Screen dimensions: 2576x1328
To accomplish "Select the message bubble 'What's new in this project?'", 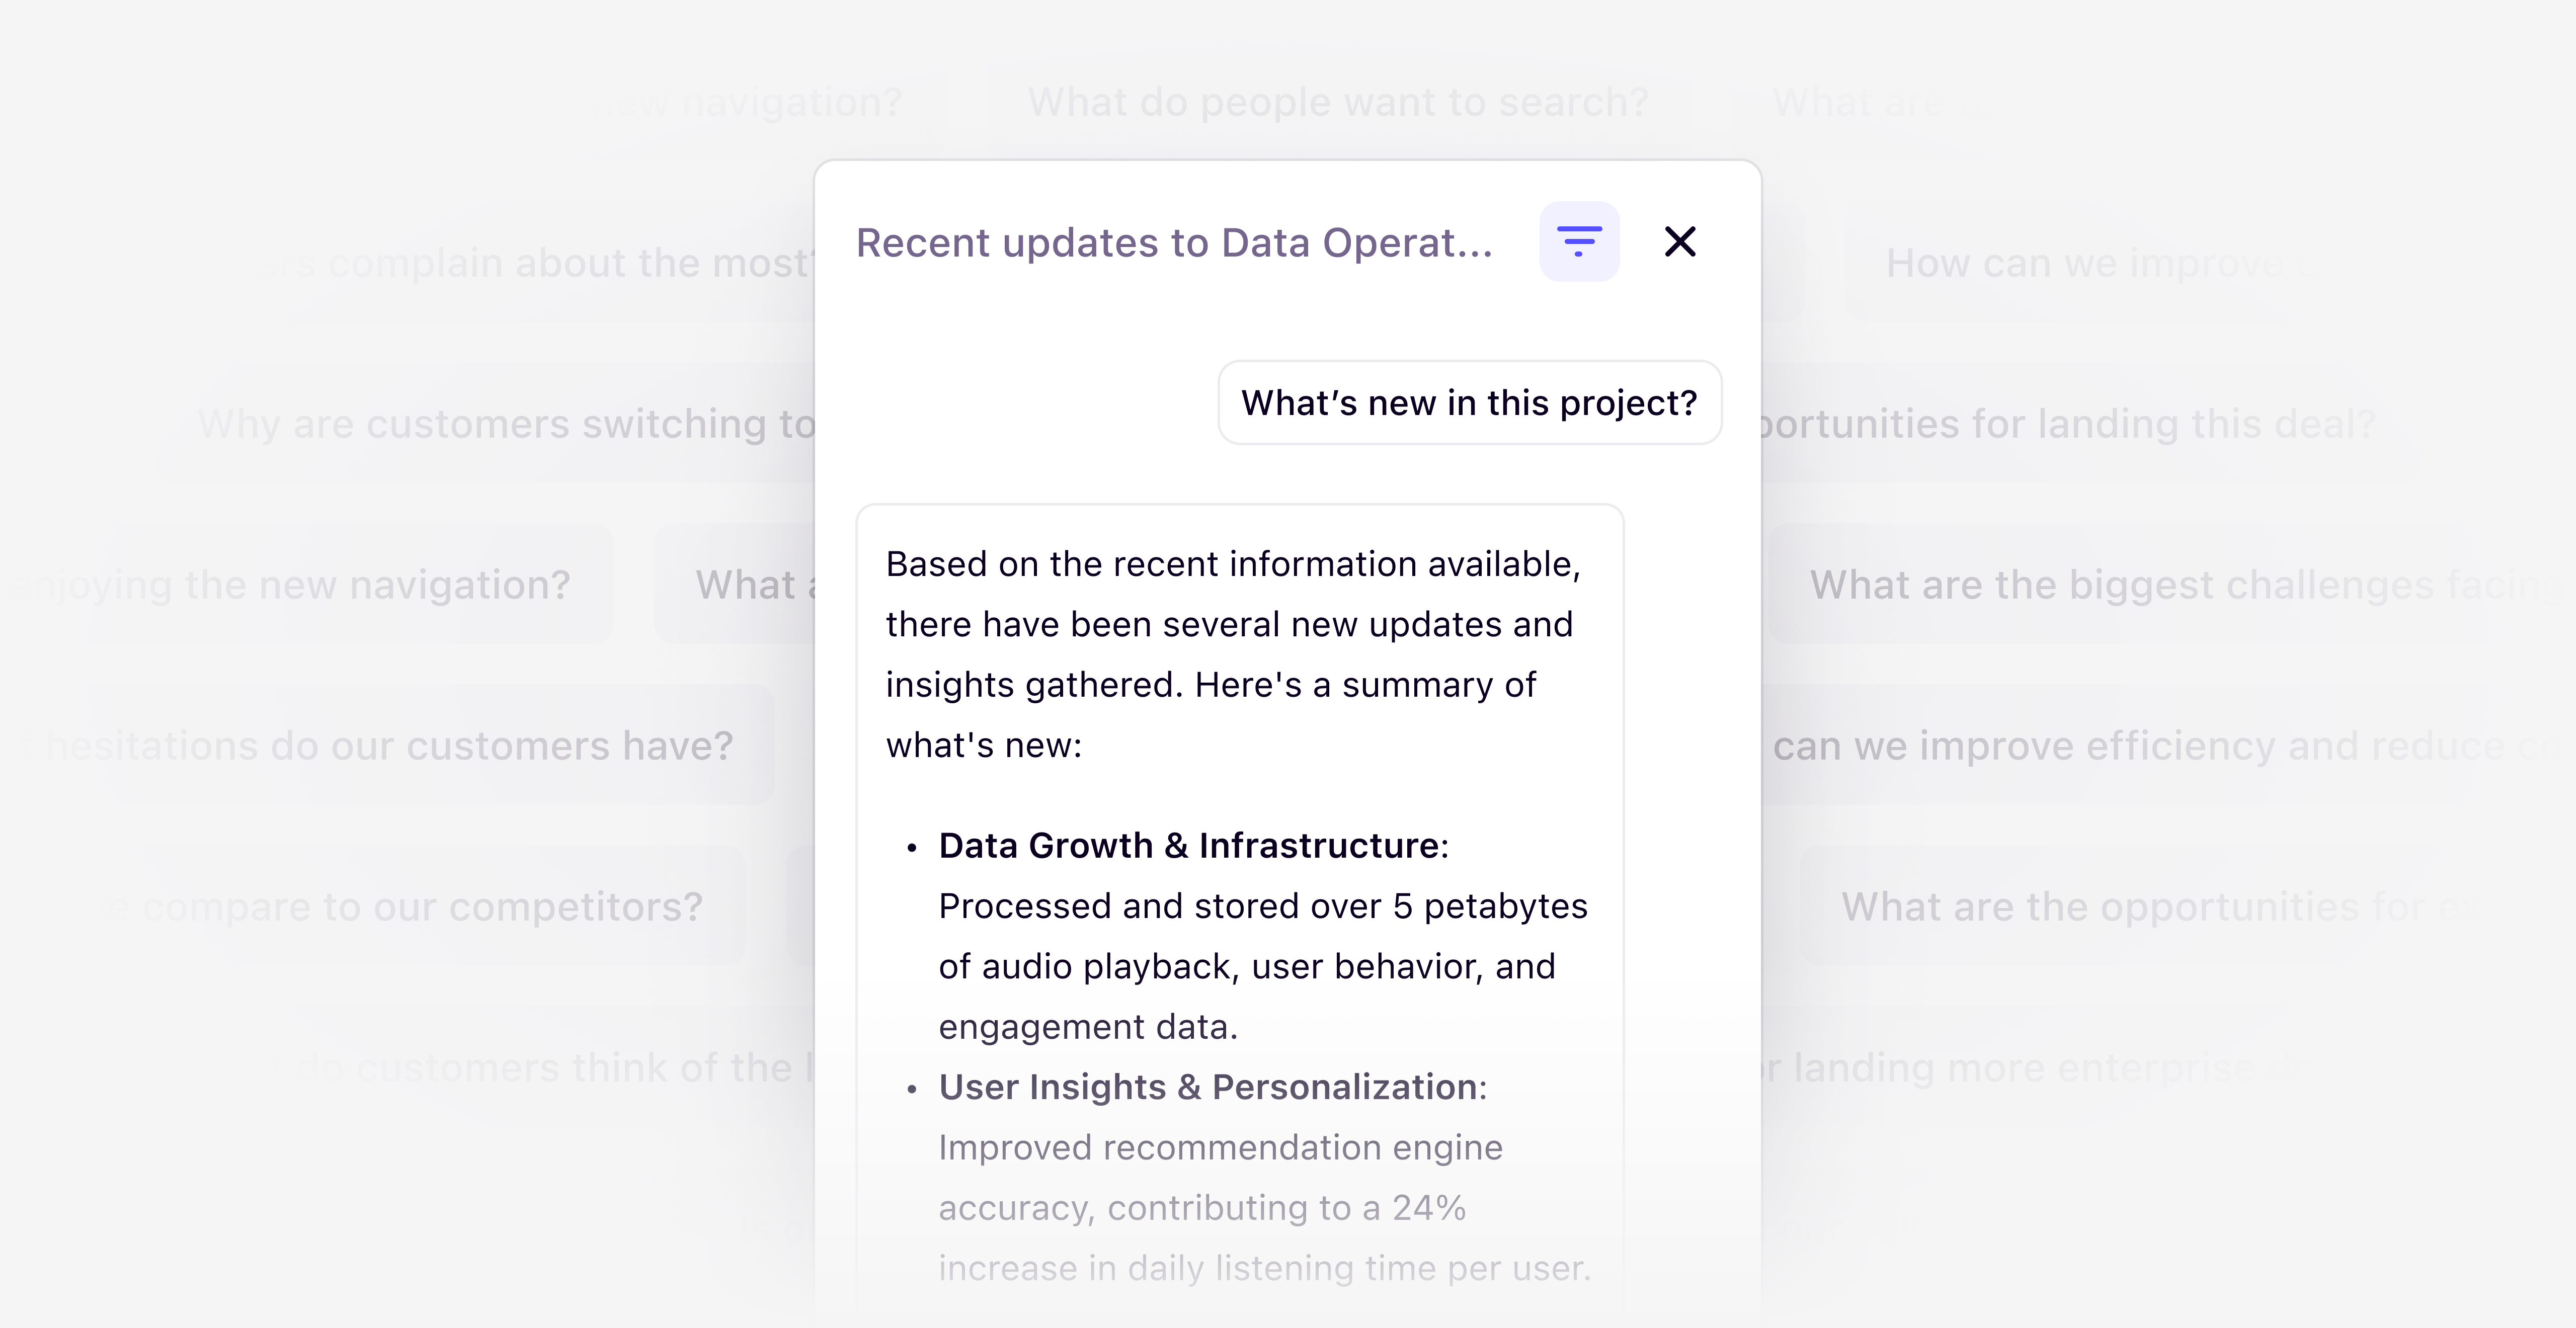I will 1468,403.
